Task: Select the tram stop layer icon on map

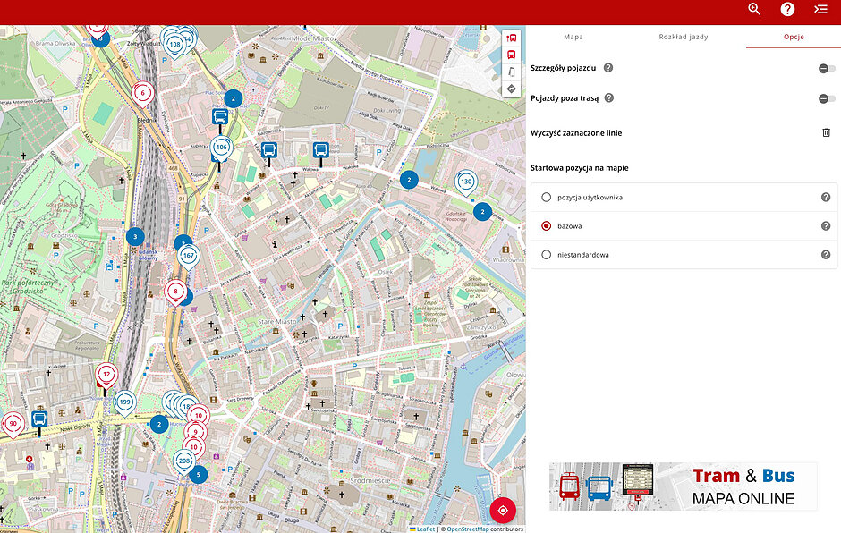Action: coord(513,38)
